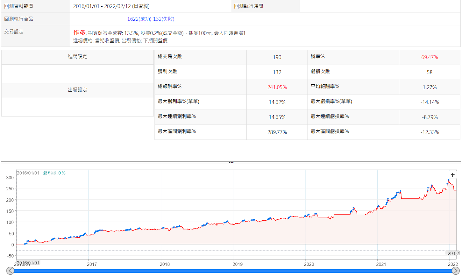Click the 2017 label on chart x-axis
The height and width of the screenshot is (275, 462).
pos(92,264)
